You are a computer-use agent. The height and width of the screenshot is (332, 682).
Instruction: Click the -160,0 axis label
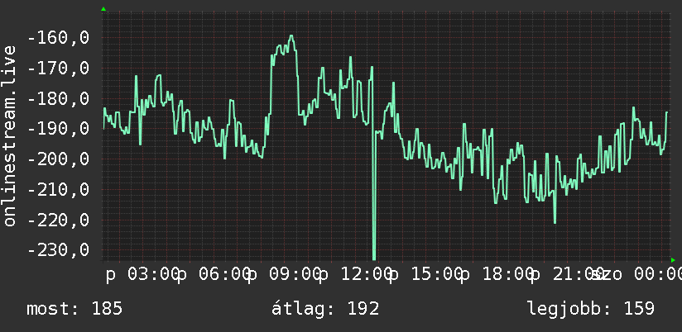tap(58, 38)
